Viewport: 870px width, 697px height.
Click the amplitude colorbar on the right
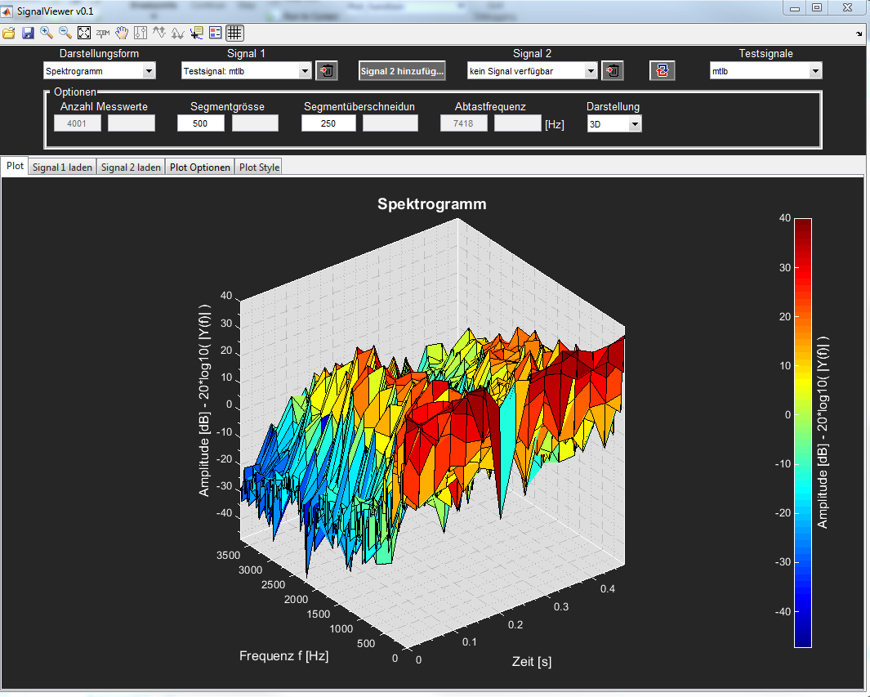pos(803,431)
